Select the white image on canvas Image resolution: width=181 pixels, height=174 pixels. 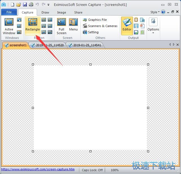tap(90, 108)
